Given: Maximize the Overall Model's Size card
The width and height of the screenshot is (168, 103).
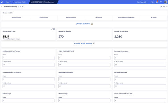Looking at the screenshot, I should (52, 29).
